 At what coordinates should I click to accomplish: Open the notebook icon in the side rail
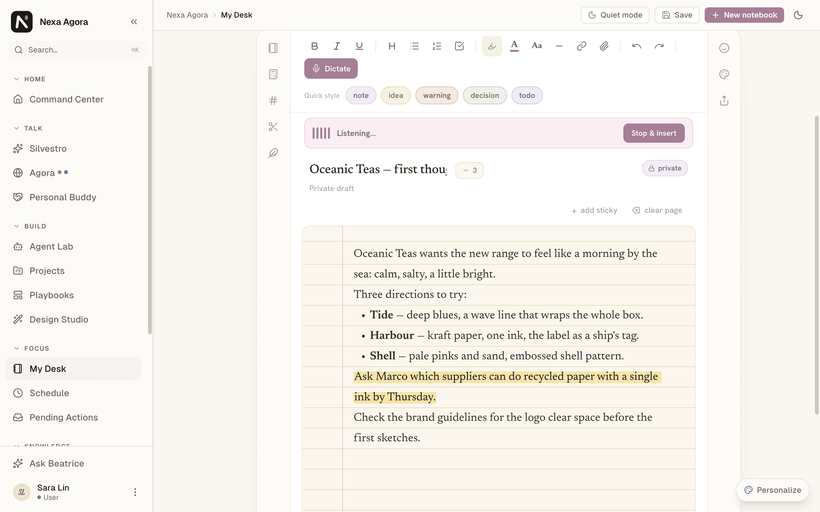pyautogui.click(x=273, y=48)
